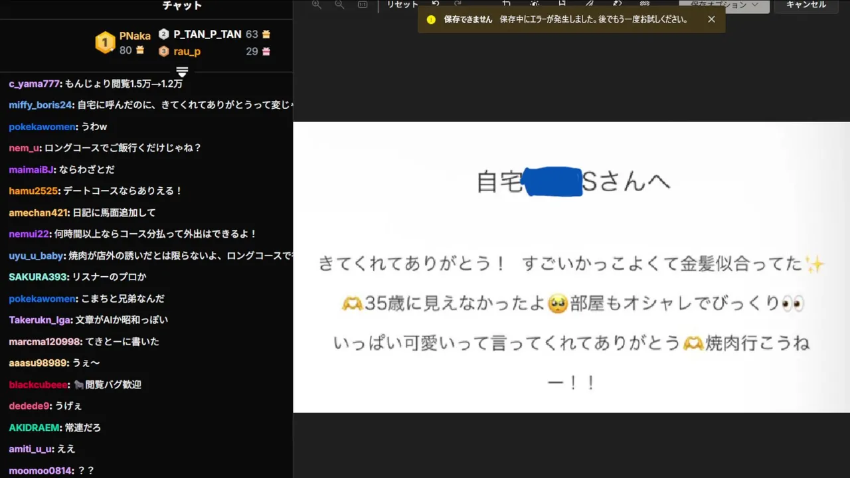Click message text 常連だろ
850x478 pixels.
tap(83, 428)
